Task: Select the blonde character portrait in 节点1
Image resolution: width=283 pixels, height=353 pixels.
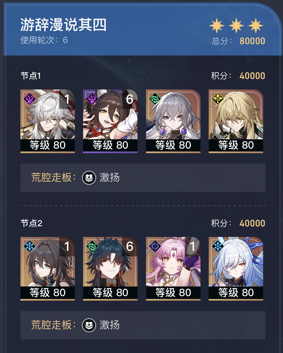Action: pyautogui.click(x=236, y=121)
